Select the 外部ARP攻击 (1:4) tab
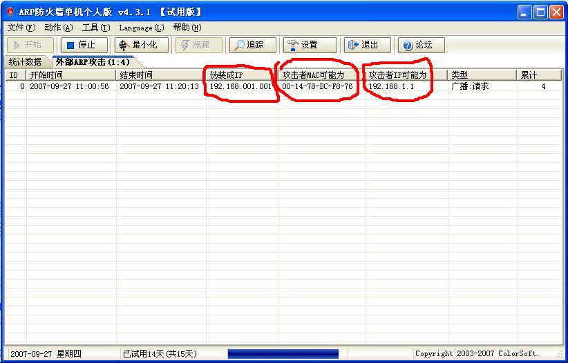The image size is (568, 363). coord(93,62)
